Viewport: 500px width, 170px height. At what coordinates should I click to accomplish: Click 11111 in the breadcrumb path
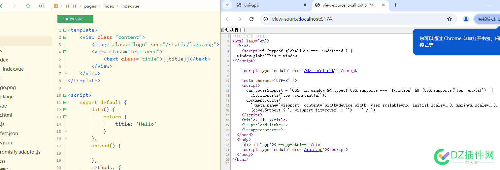[x=71, y=6]
